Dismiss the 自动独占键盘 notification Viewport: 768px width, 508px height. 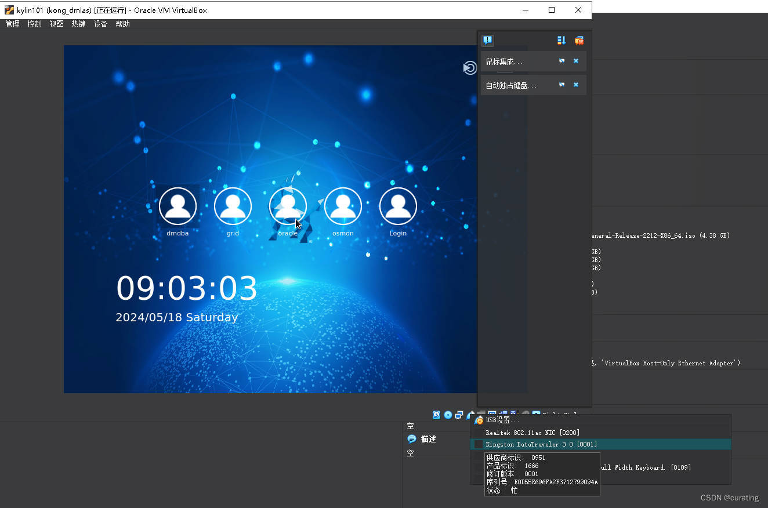576,85
